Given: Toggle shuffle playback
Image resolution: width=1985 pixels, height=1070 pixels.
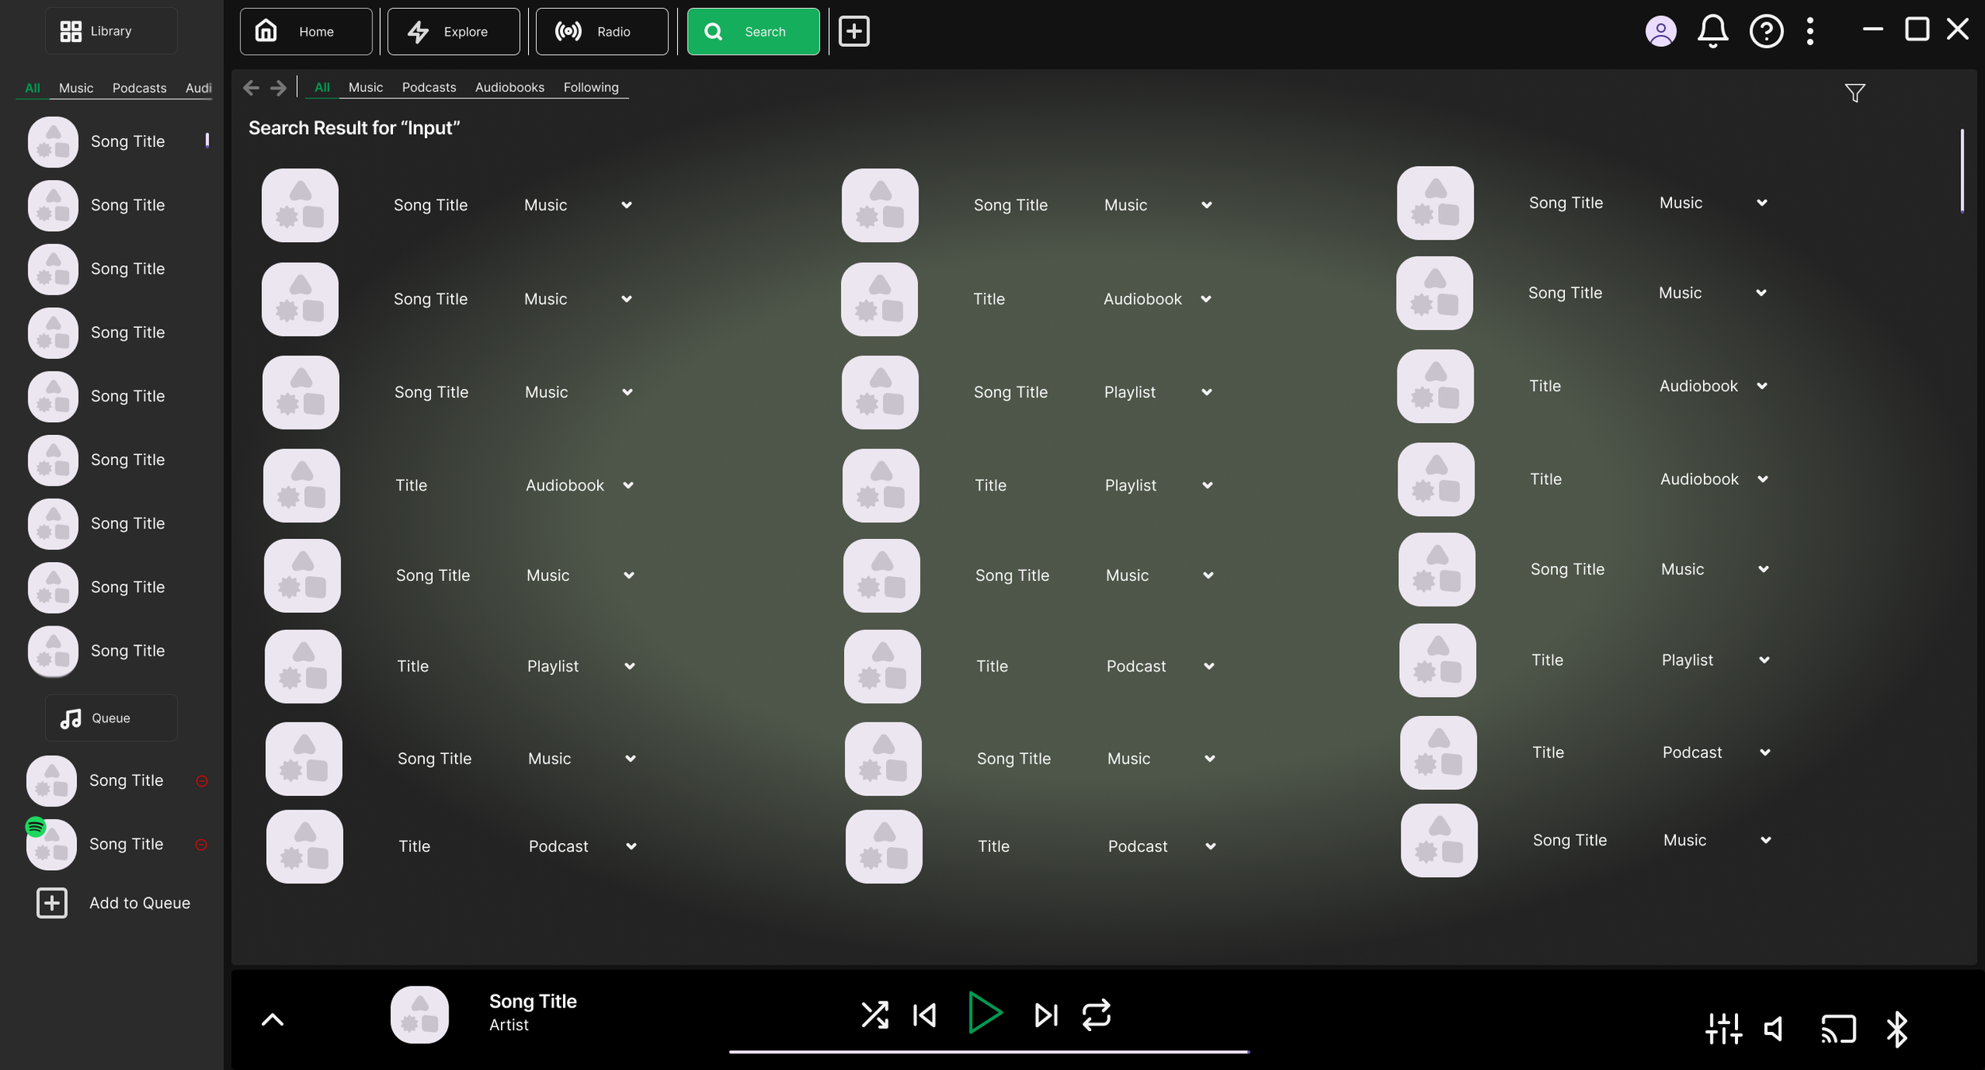Looking at the screenshot, I should pyautogui.click(x=874, y=1014).
